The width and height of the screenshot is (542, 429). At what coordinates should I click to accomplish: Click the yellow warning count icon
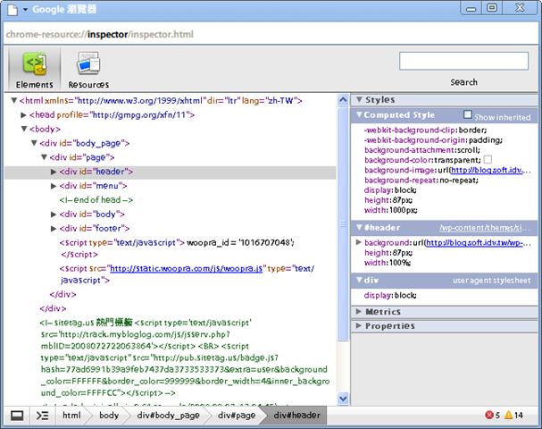coord(508,415)
